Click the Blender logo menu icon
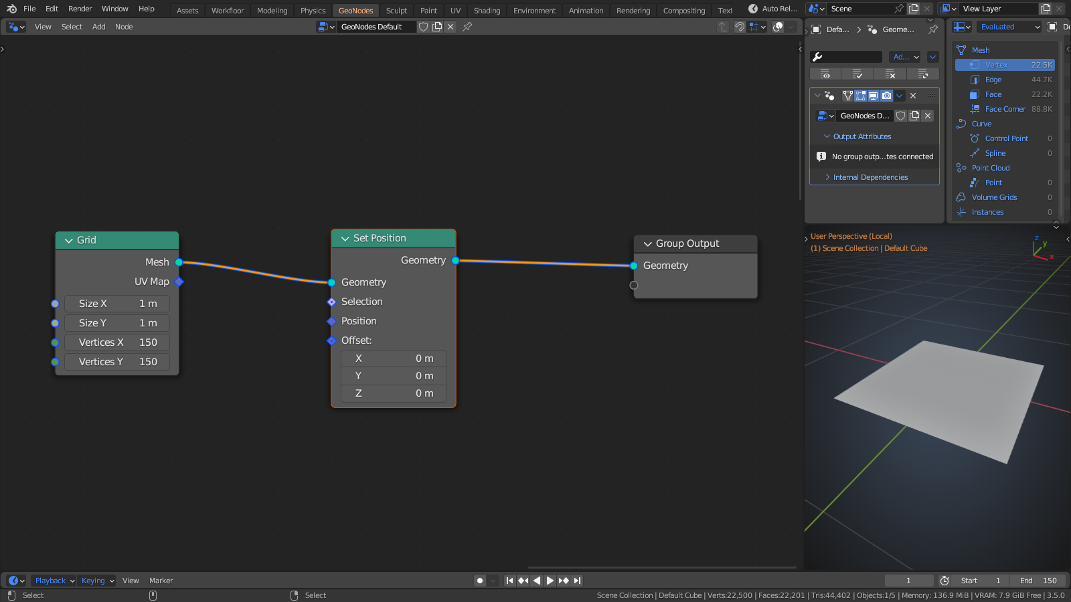Viewport: 1071px width, 602px height. click(x=11, y=9)
